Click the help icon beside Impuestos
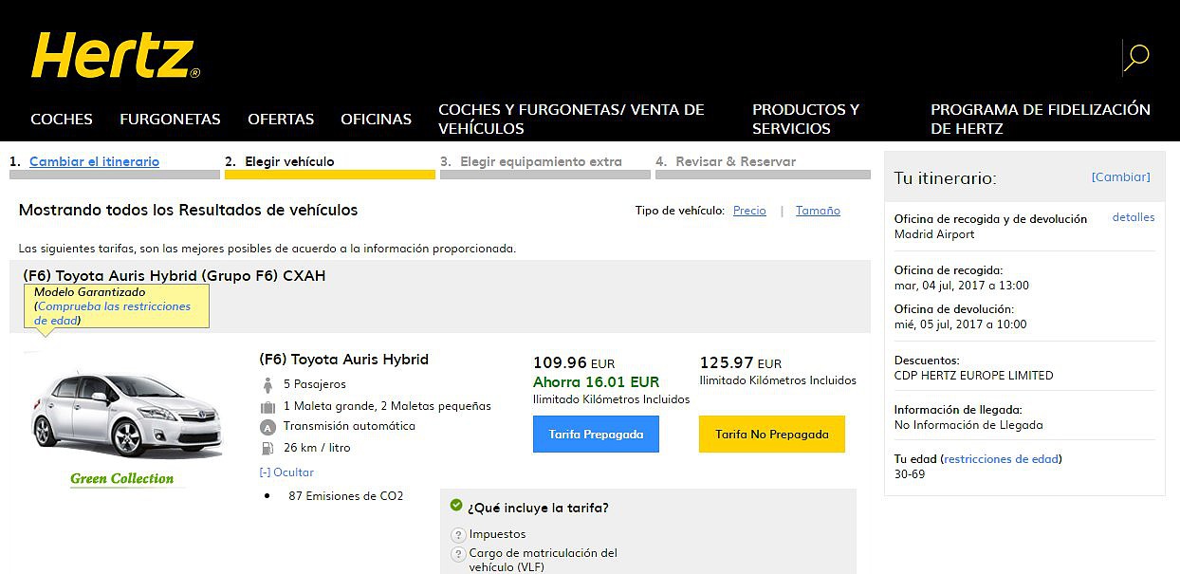 [x=458, y=535]
